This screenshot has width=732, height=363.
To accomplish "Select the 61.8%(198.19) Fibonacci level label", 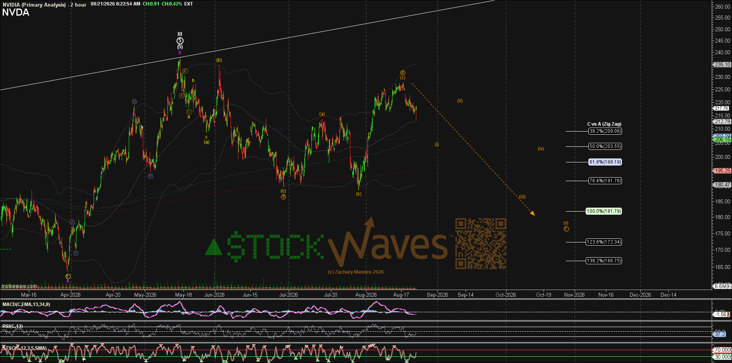I will (x=605, y=162).
